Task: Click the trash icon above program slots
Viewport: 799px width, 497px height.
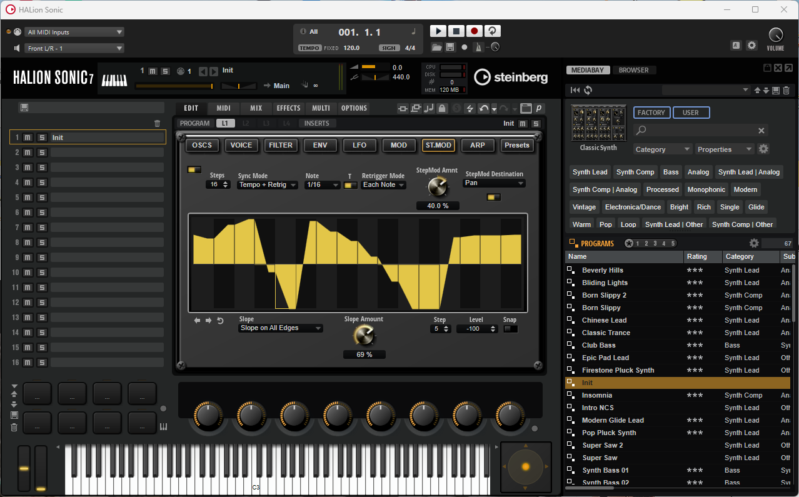Action: click(x=158, y=124)
